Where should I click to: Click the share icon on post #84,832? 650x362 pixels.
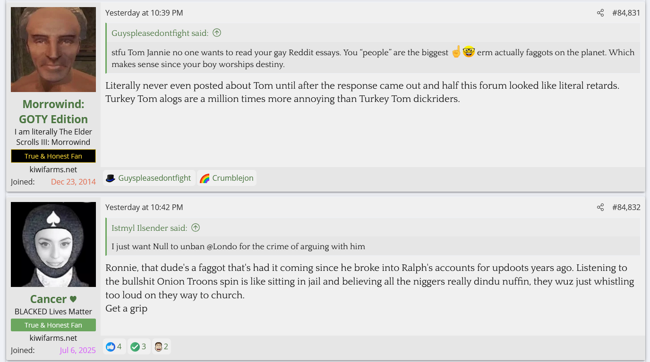[600, 207]
